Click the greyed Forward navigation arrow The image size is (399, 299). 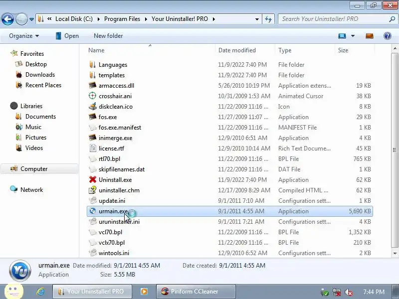pyautogui.click(x=21, y=19)
